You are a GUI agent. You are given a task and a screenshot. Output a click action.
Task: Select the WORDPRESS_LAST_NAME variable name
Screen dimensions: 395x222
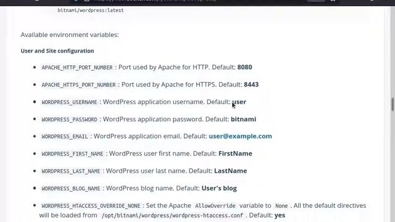click(71, 171)
